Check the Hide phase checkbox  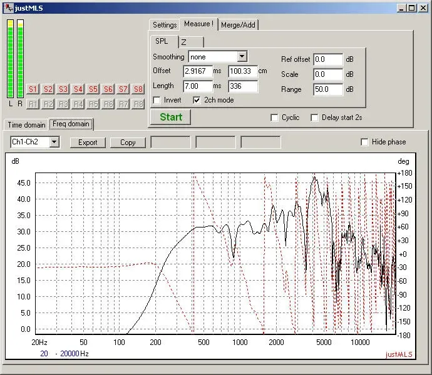364,142
